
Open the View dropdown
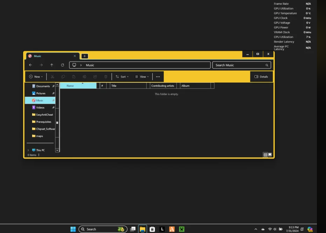(142, 77)
